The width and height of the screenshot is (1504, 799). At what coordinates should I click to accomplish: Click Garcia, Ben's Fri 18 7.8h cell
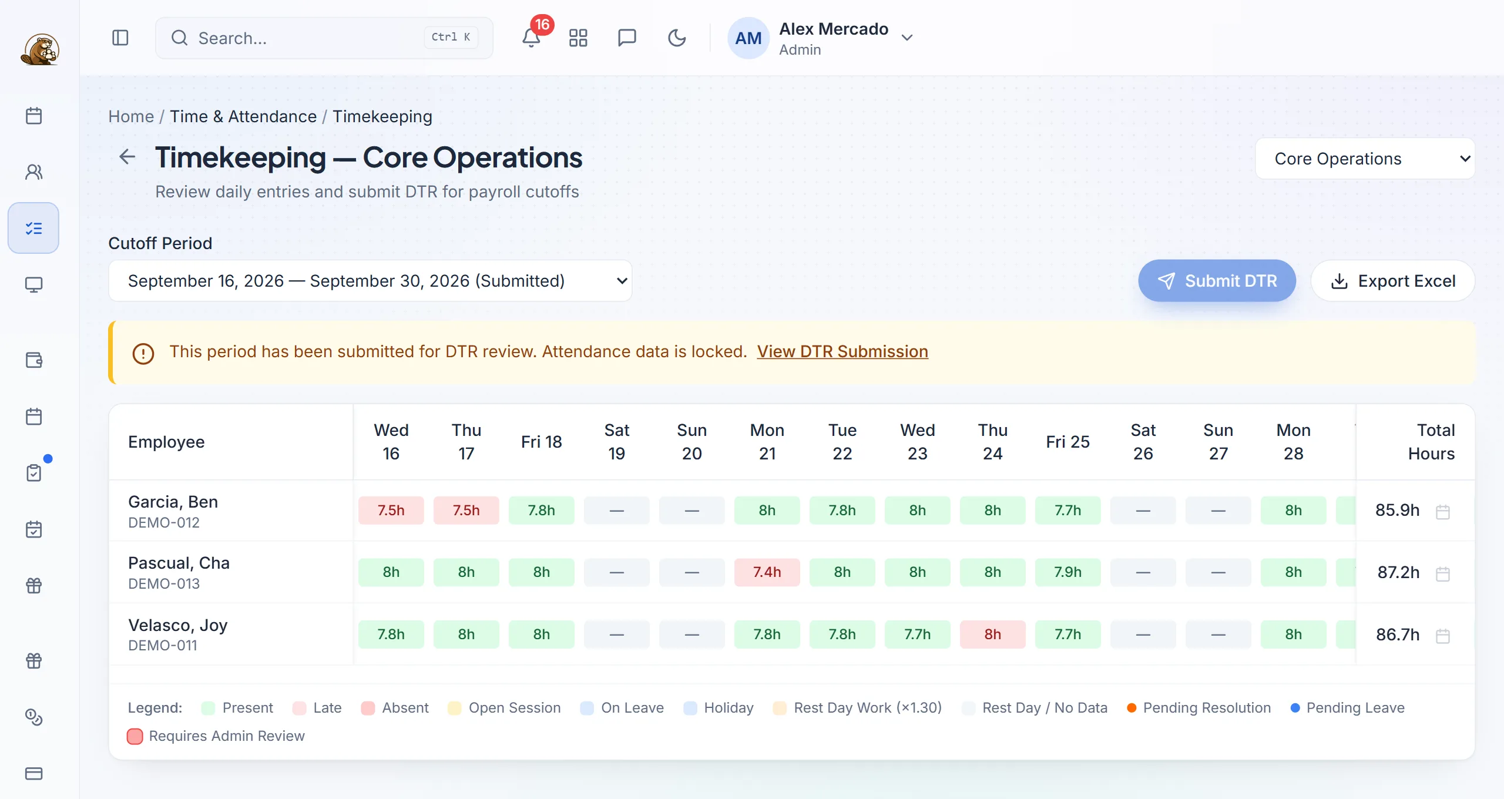tap(542, 511)
